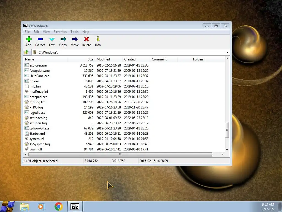282x212 pixels.
Task: Click the vertical scrollbar up arrow
Action: tap(227, 59)
